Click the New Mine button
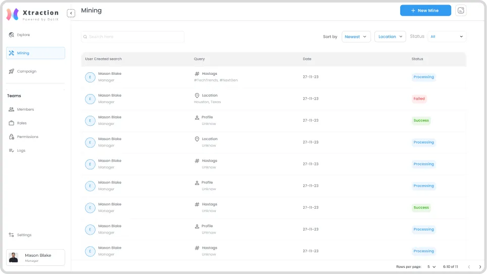Image resolution: width=487 pixels, height=274 pixels. pyautogui.click(x=425, y=11)
